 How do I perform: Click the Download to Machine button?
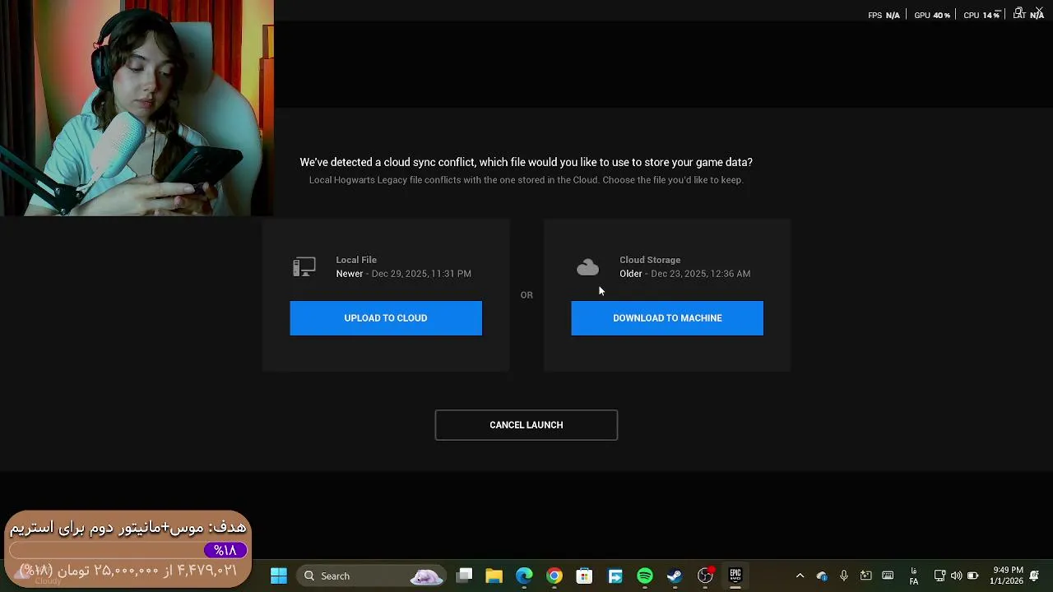coord(667,318)
